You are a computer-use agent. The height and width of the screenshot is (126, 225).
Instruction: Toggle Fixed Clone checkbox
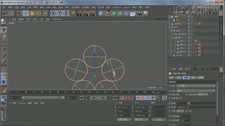[181, 94]
